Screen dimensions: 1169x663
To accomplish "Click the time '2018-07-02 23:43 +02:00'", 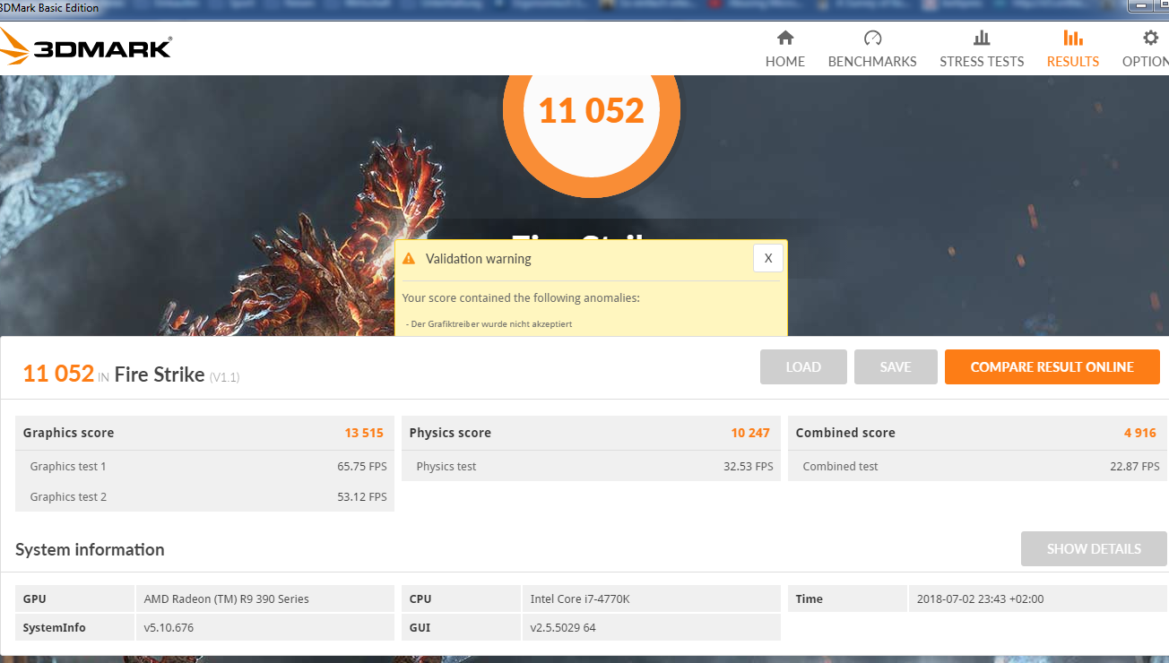I will (980, 599).
